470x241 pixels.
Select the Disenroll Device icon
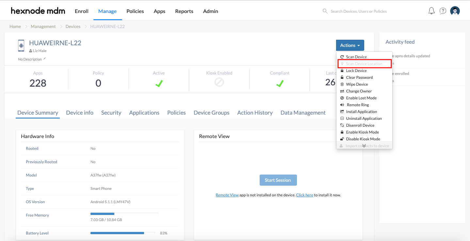pos(342,125)
